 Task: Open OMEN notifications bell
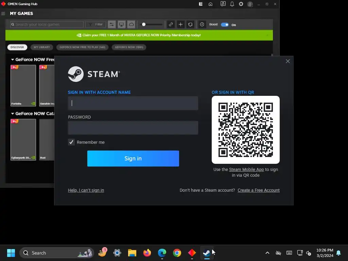coord(232,4)
